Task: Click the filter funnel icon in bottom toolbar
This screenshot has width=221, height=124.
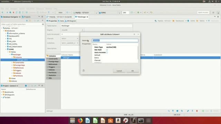Action: [173, 111]
